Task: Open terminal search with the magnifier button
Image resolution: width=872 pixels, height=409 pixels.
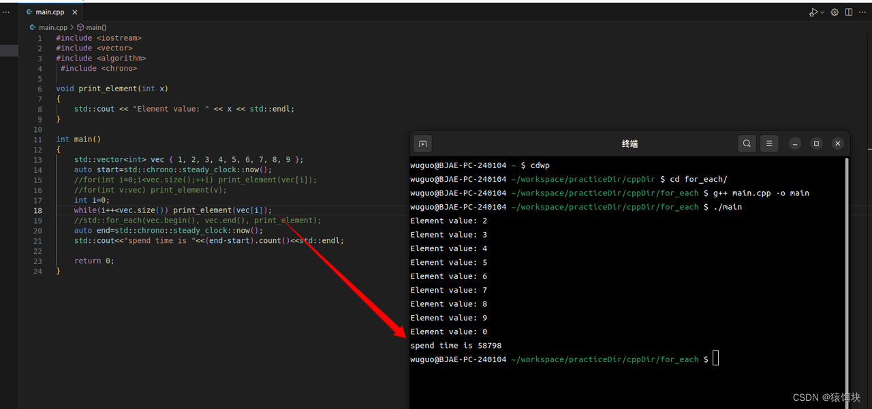Action: pos(747,144)
